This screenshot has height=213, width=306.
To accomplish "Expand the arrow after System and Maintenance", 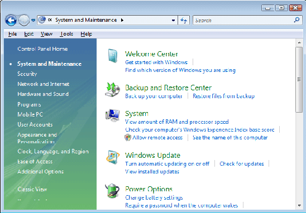I will pos(122,20).
